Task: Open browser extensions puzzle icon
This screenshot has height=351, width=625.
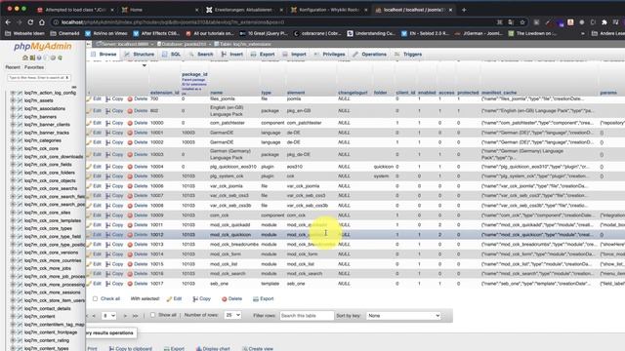Action: tap(604, 22)
